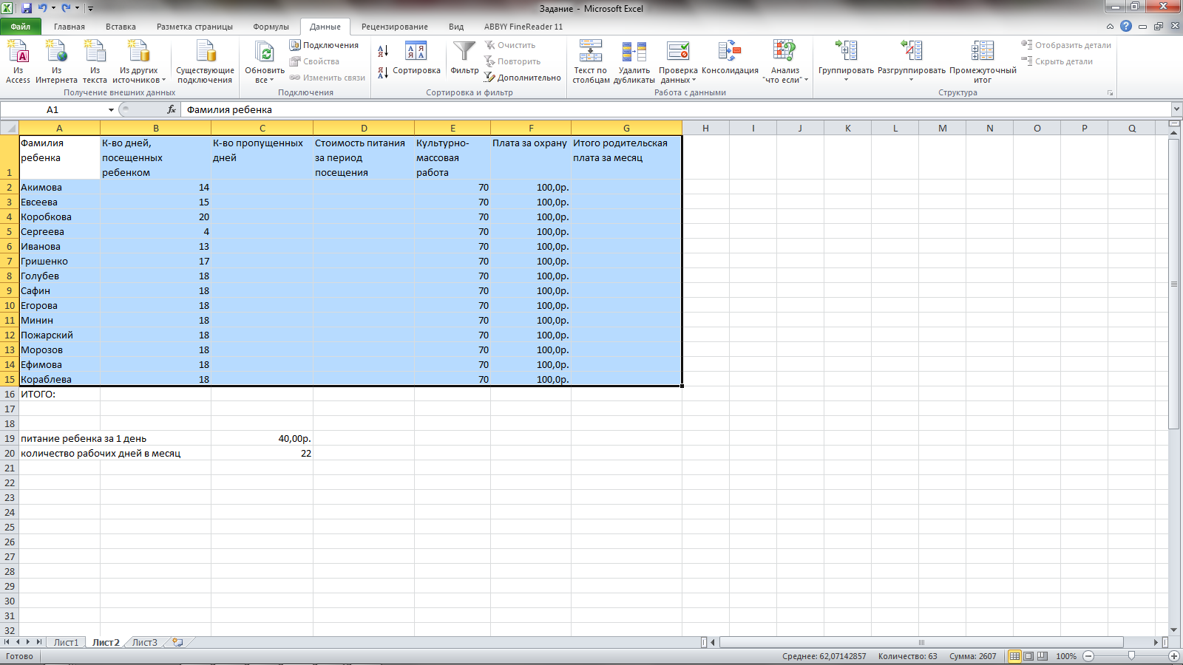The height and width of the screenshot is (665, 1183).
Task: Open Existing connections (Существующие подключения)
Action: (x=205, y=62)
